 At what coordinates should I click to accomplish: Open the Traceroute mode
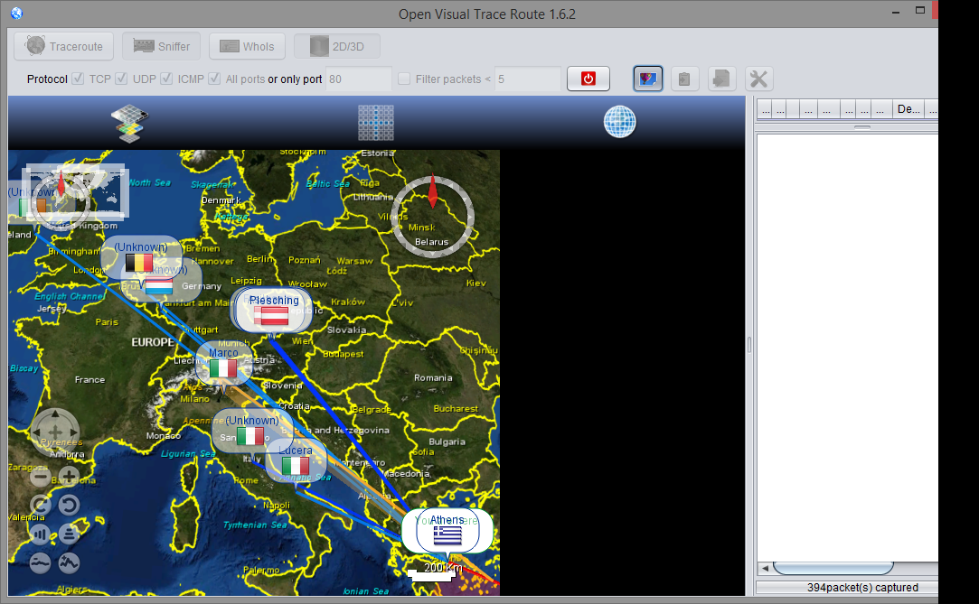click(x=63, y=47)
